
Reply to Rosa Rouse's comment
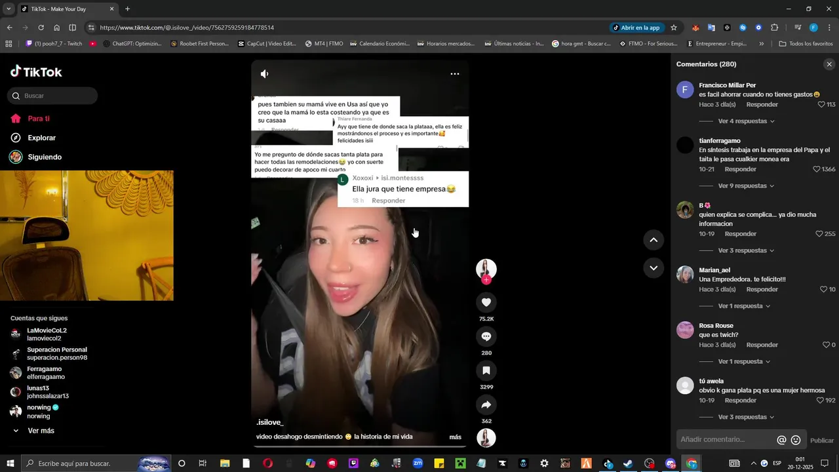(x=762, y=345)
